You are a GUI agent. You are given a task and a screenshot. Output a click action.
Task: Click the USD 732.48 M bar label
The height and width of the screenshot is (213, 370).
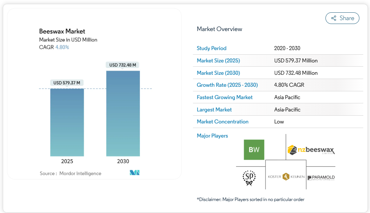click(x=123, y=65)
